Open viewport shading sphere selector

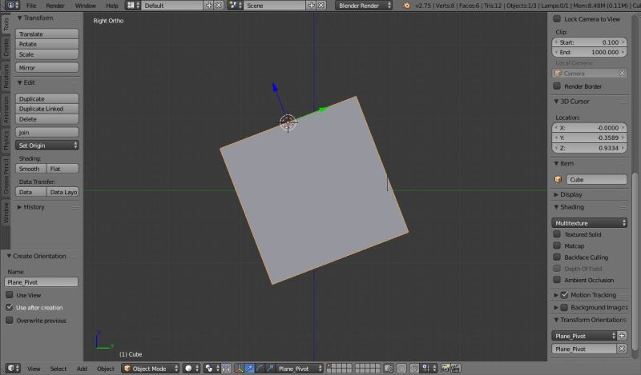click(x=191, y=369)
